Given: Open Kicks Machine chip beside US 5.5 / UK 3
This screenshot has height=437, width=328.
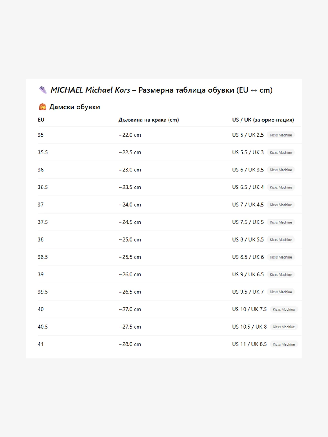Looking at the screenshot, I should click(x=281, y=153).
